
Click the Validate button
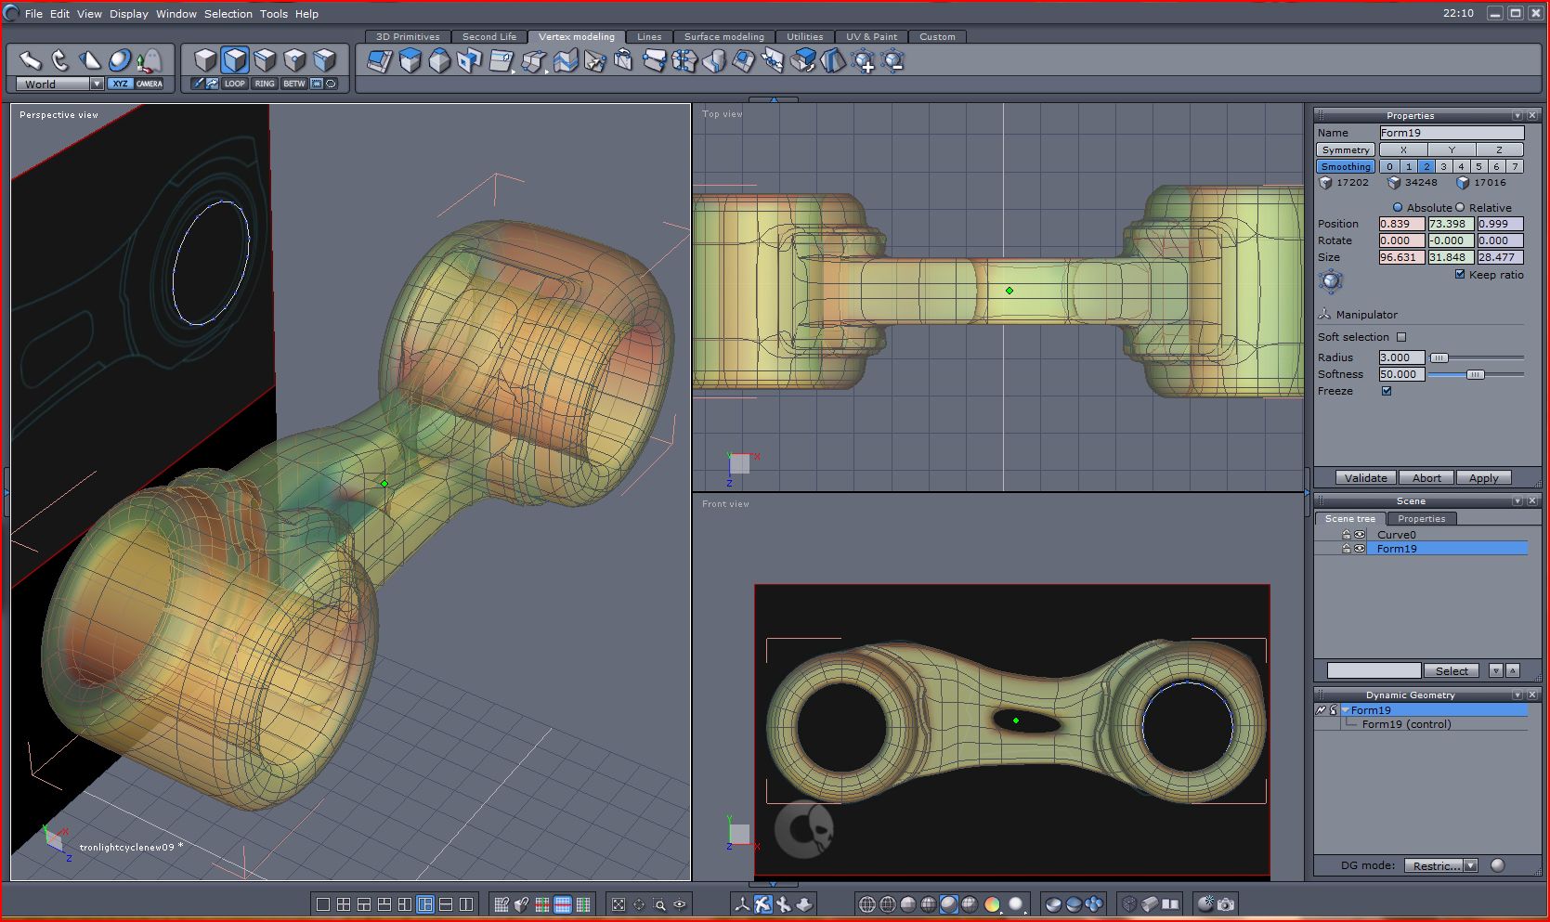1365,478
